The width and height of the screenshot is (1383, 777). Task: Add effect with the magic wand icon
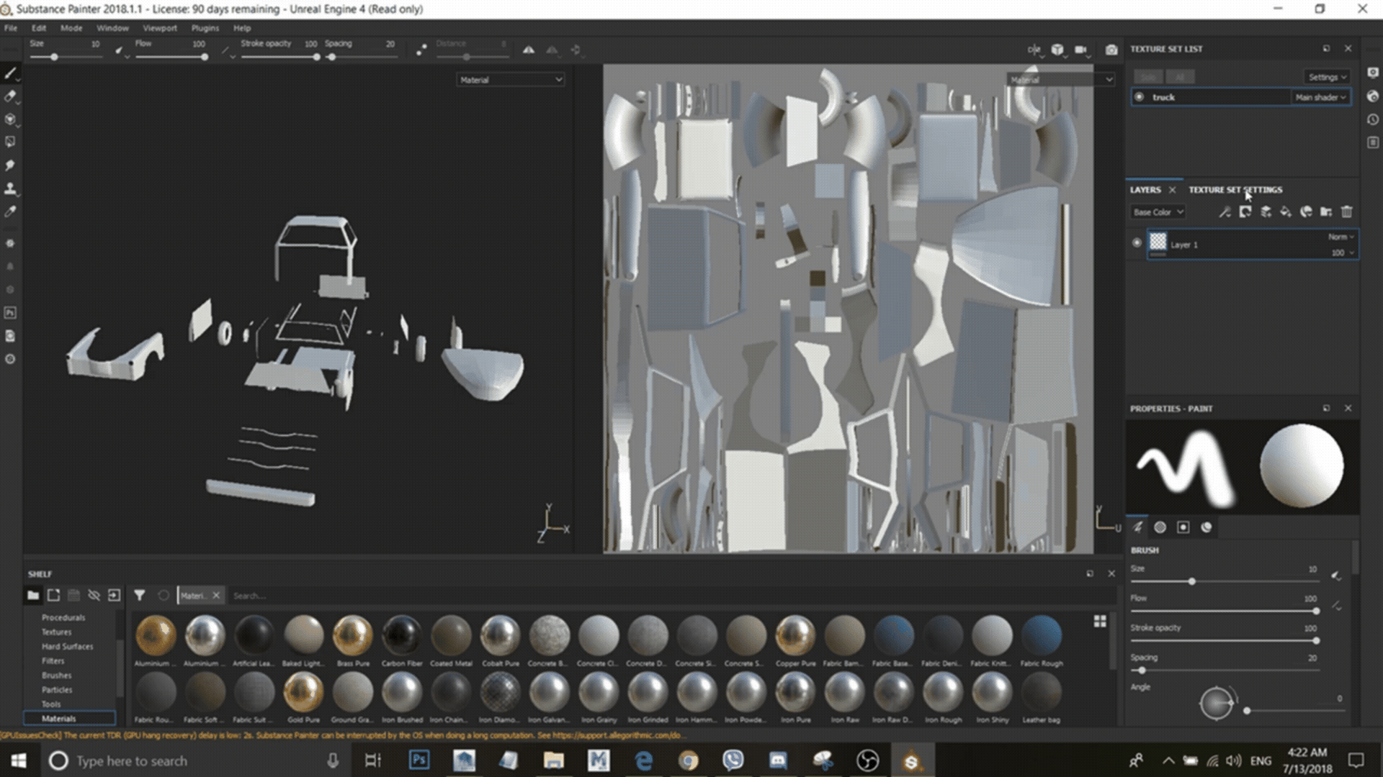coord(1225,212)
